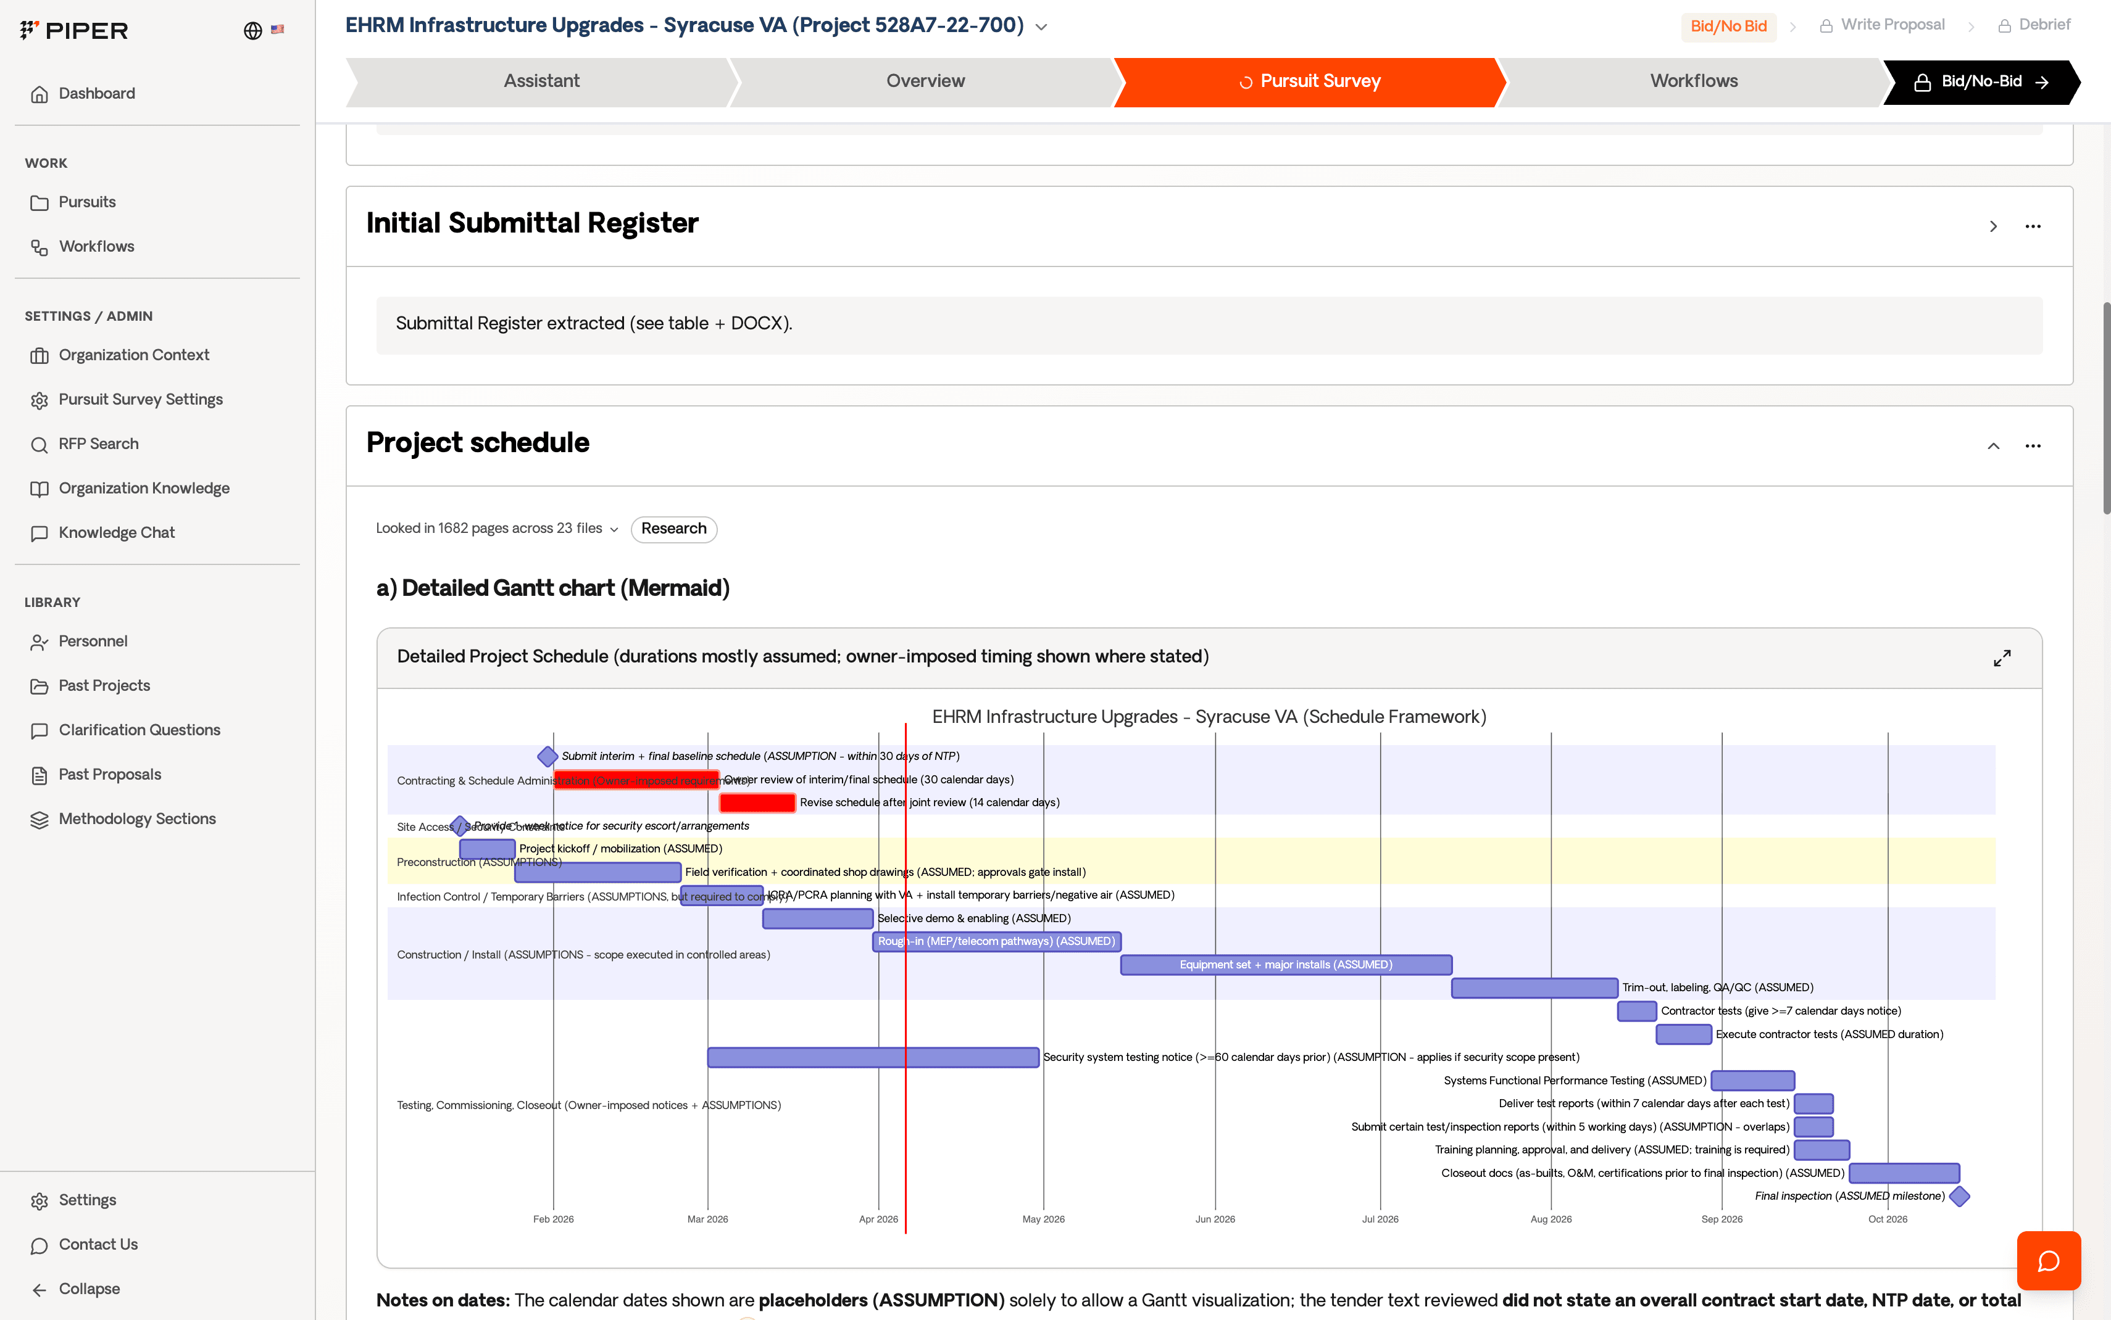Click the black Bid/No-Bid button
Viewport: 2111px width, 1320px height.
1981,82
